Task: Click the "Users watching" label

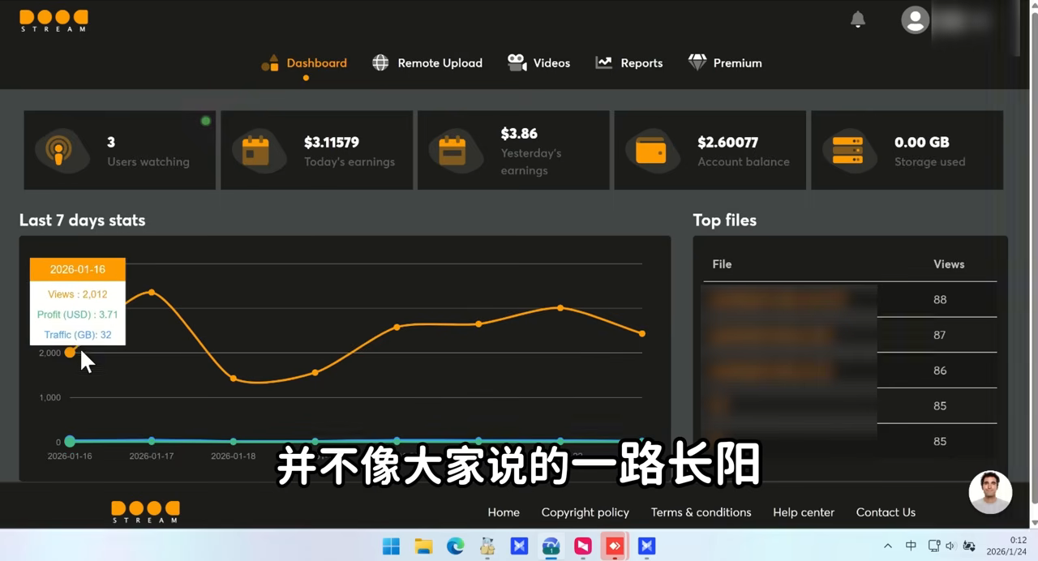Action: (x=148, y=162)
